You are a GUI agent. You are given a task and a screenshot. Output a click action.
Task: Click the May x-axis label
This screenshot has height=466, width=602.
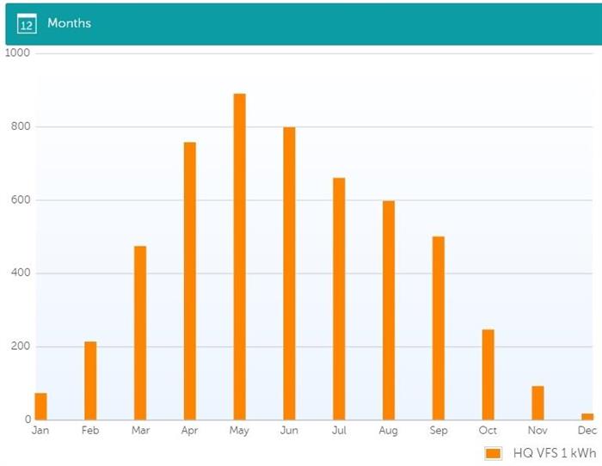tap(239, 430)
